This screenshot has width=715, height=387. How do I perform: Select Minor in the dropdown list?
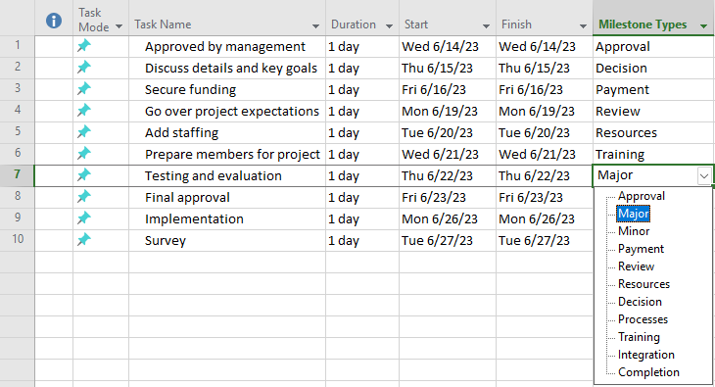point(634,231)
